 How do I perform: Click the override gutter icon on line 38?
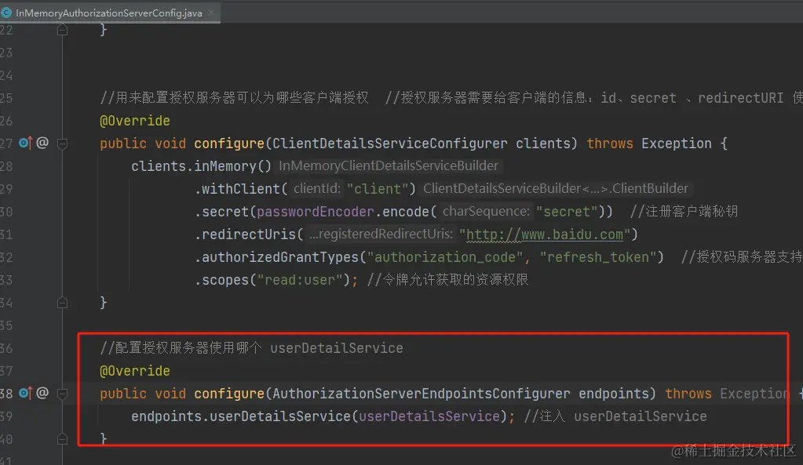[26, 393]
